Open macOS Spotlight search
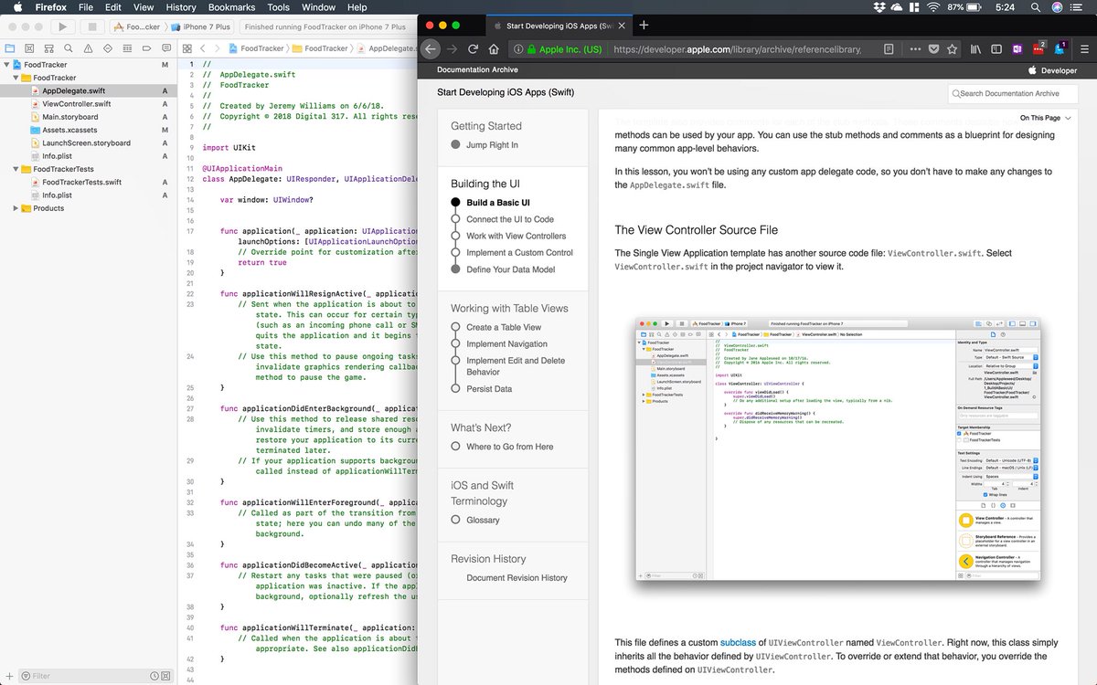 [x=1036, y=7]
